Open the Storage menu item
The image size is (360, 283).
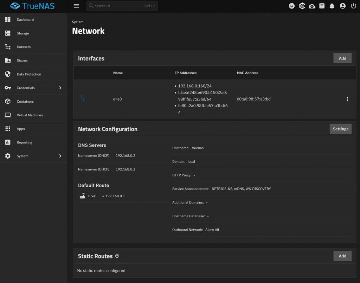coord(33,33)
